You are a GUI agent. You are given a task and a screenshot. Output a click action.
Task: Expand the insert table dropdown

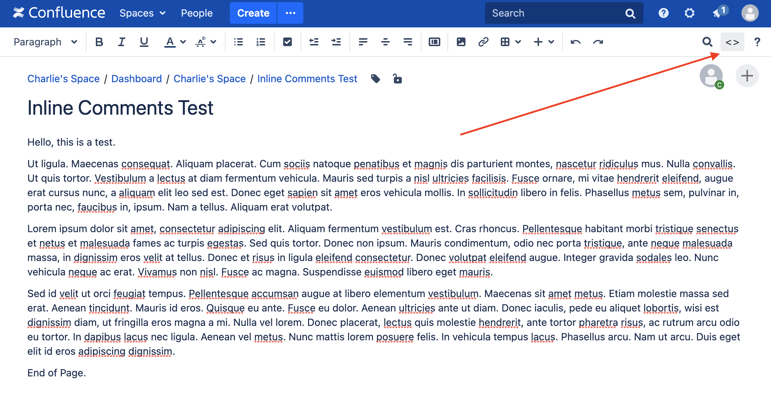[x=518, y=42]
